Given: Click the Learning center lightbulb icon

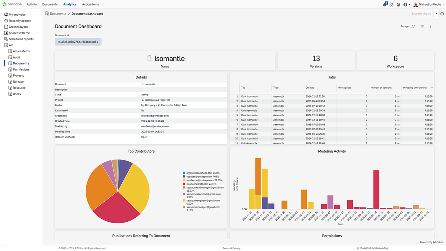Looking at the screenshot, I should pyautogui.click(x=398, y=4).
